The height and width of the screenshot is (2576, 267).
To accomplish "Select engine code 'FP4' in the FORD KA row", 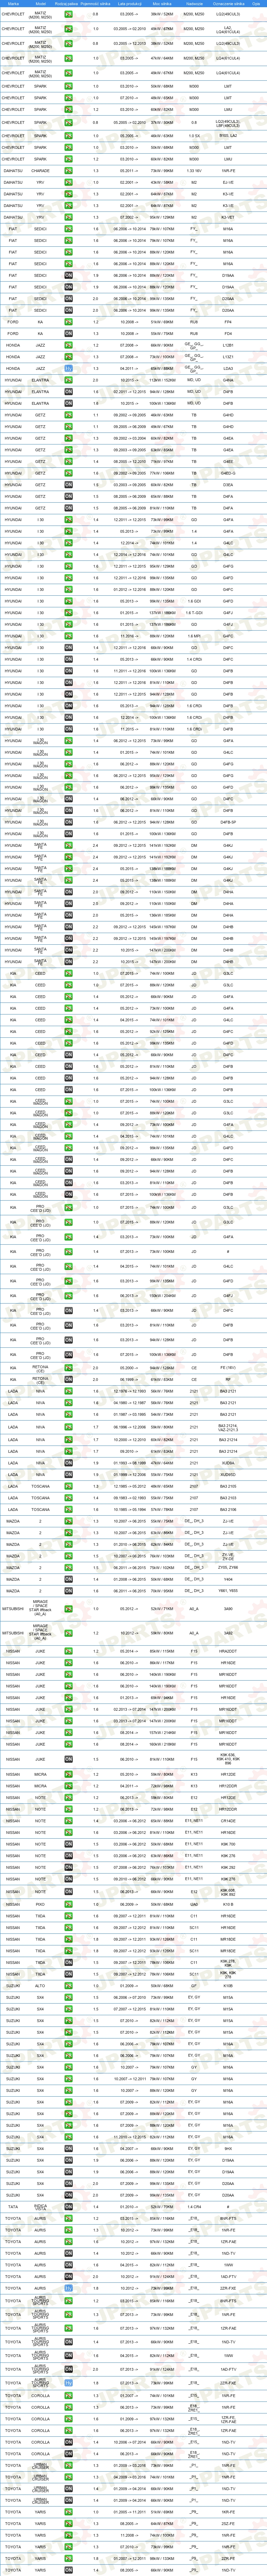I will coord(229,322).
